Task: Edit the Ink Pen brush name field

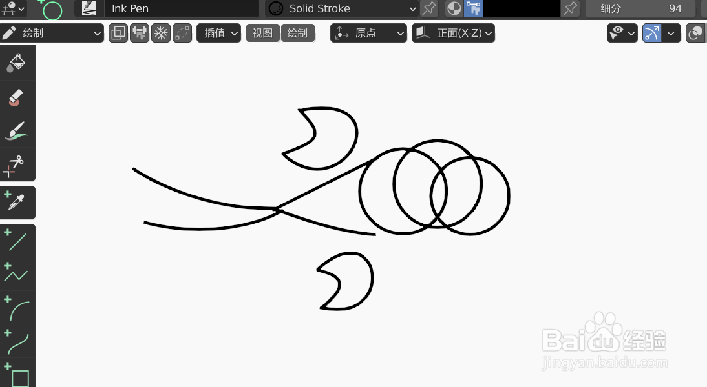Action: tap(181, 8)
